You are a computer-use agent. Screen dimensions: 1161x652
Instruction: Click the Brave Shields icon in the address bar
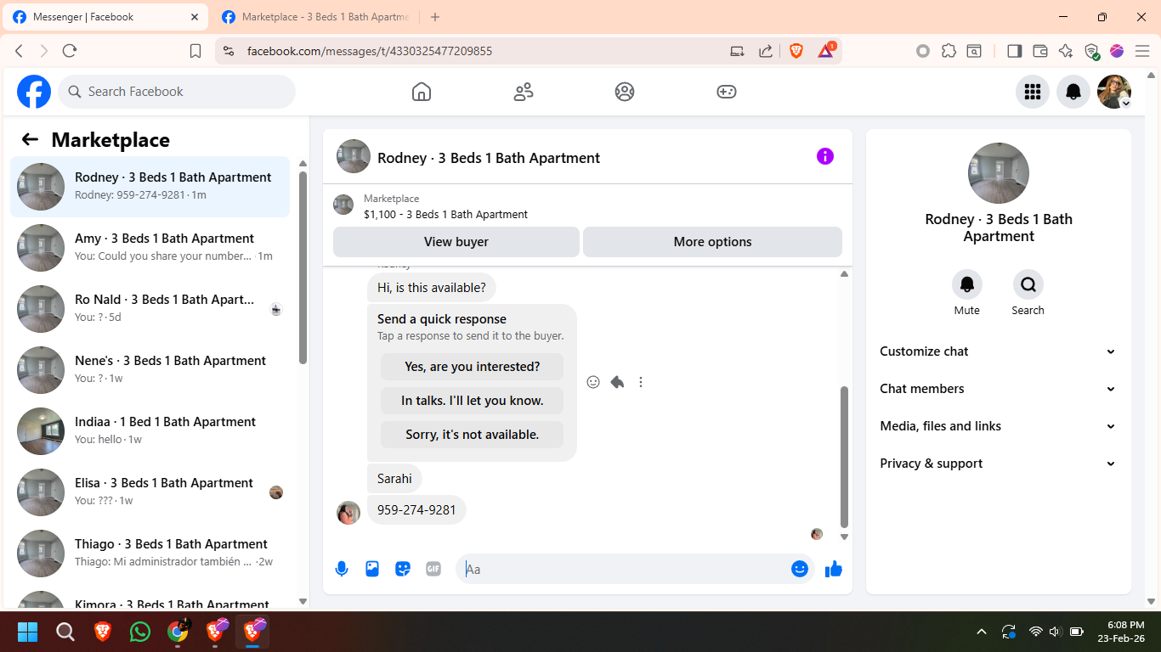tap(796, 51)
